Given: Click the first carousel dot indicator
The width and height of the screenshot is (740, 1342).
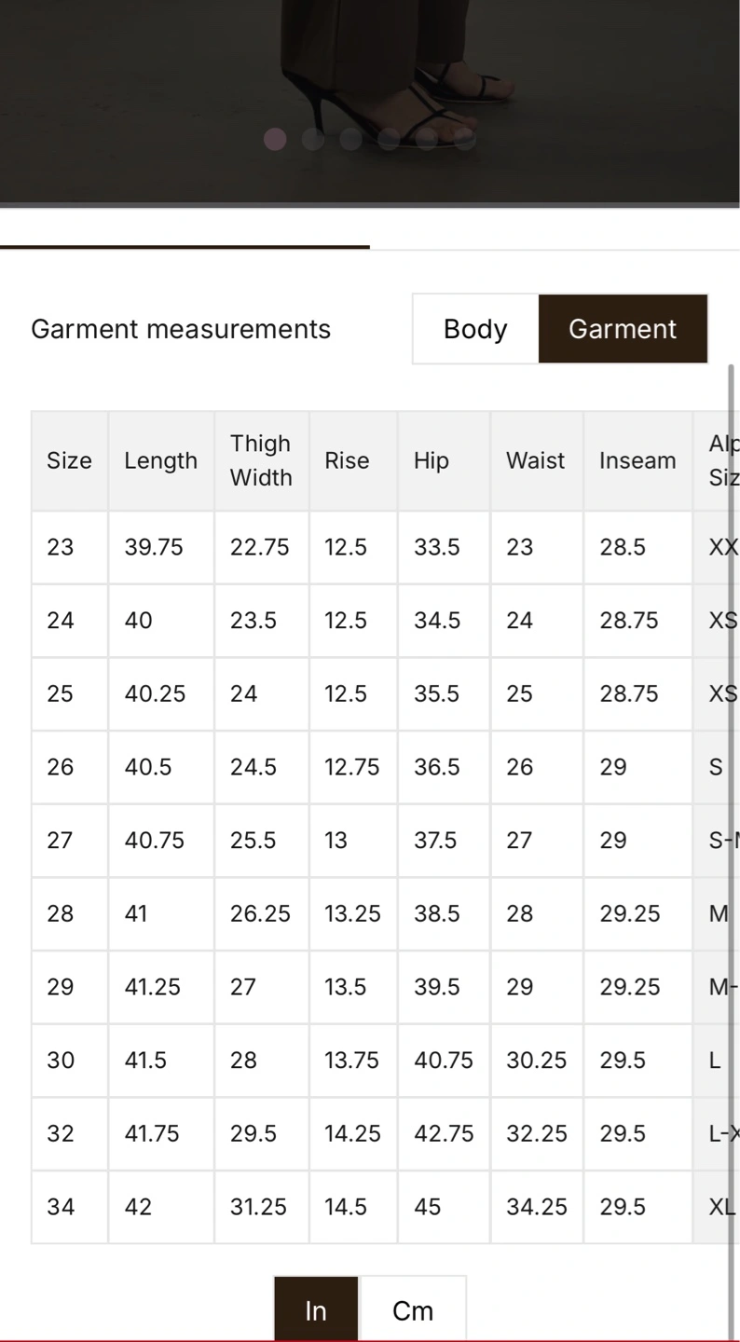Looking at the screenshot, I should pyautogui.click(x=275, y=139).
